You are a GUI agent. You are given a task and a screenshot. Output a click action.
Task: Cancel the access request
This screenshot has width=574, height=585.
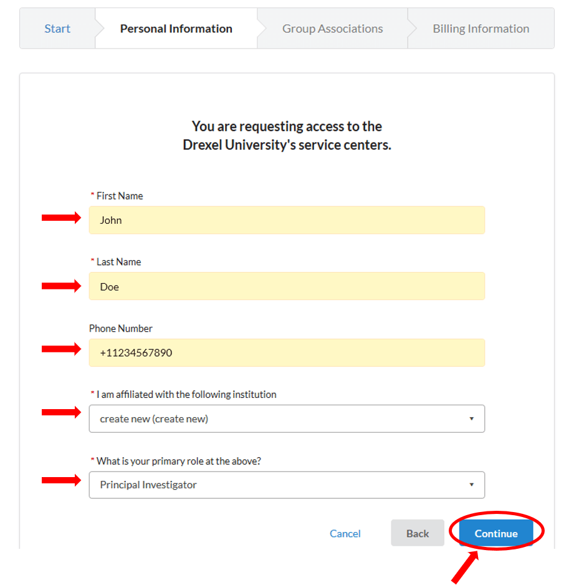click(x=345, y=533)
